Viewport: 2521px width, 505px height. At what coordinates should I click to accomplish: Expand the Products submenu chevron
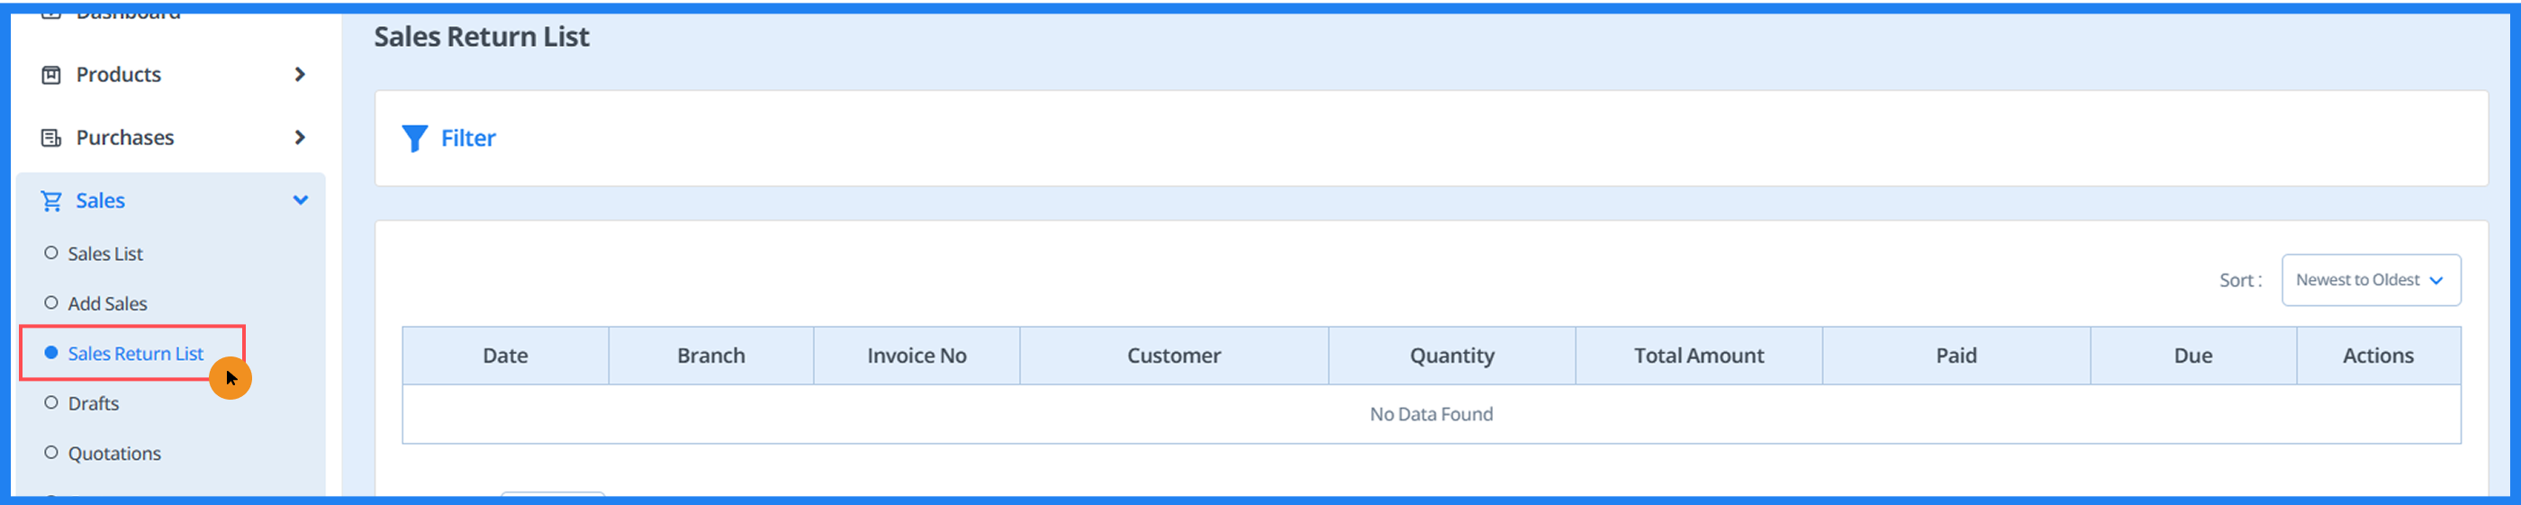click(300, 76)
